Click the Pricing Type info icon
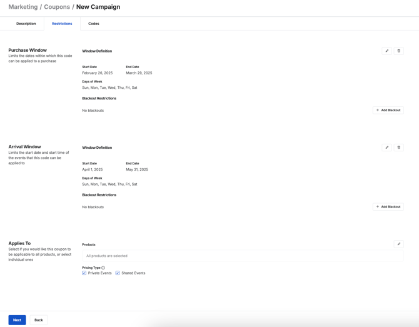Image resolution: width=419 pixels, height=327 pixels. (103, 268)
